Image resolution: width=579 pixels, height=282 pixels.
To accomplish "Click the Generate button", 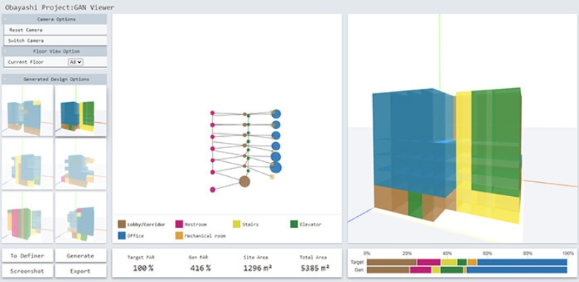I will [81, 255].
